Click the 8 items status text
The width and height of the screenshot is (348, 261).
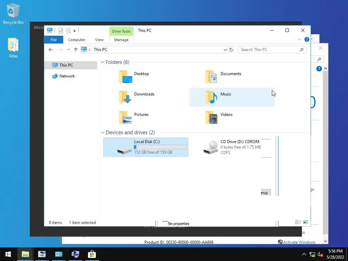click(55, 223)
